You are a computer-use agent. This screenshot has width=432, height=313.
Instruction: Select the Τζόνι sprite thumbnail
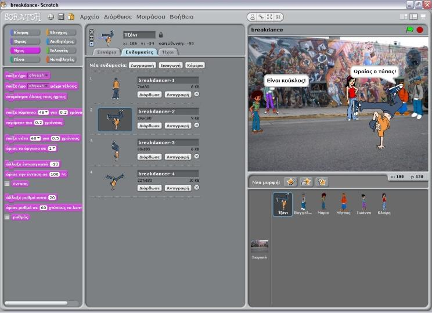[x=283, y=204]
